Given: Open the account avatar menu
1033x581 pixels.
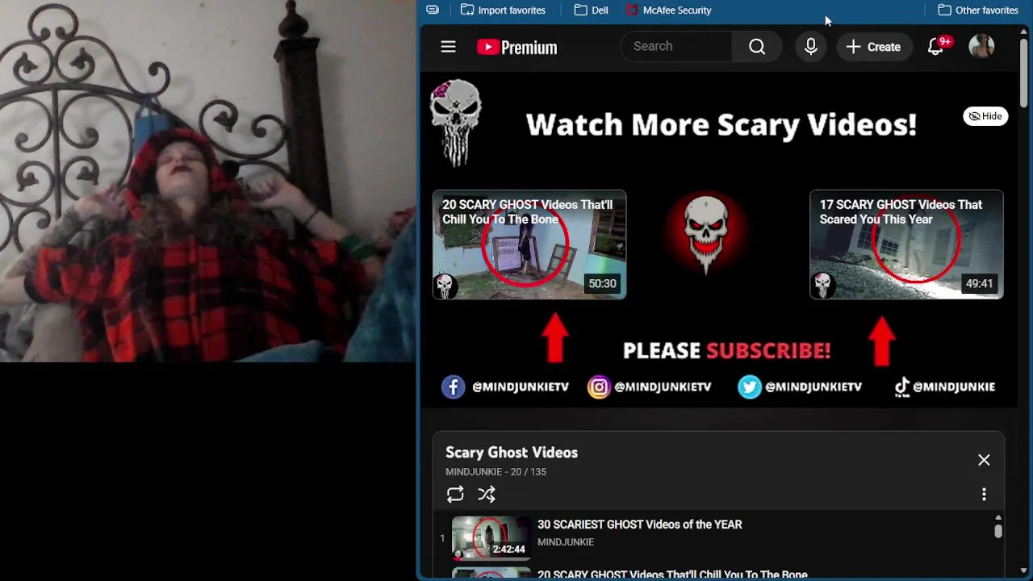Looking at the screenshot, I should 981,47.
